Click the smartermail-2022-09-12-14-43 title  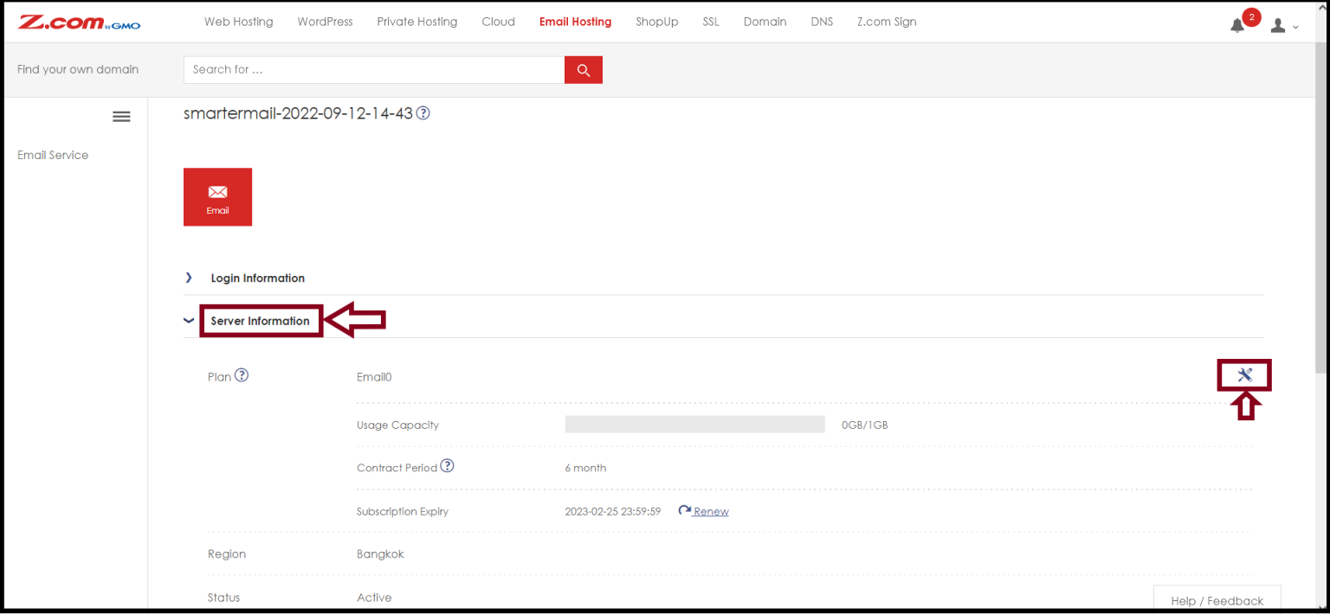click(298, 113)
